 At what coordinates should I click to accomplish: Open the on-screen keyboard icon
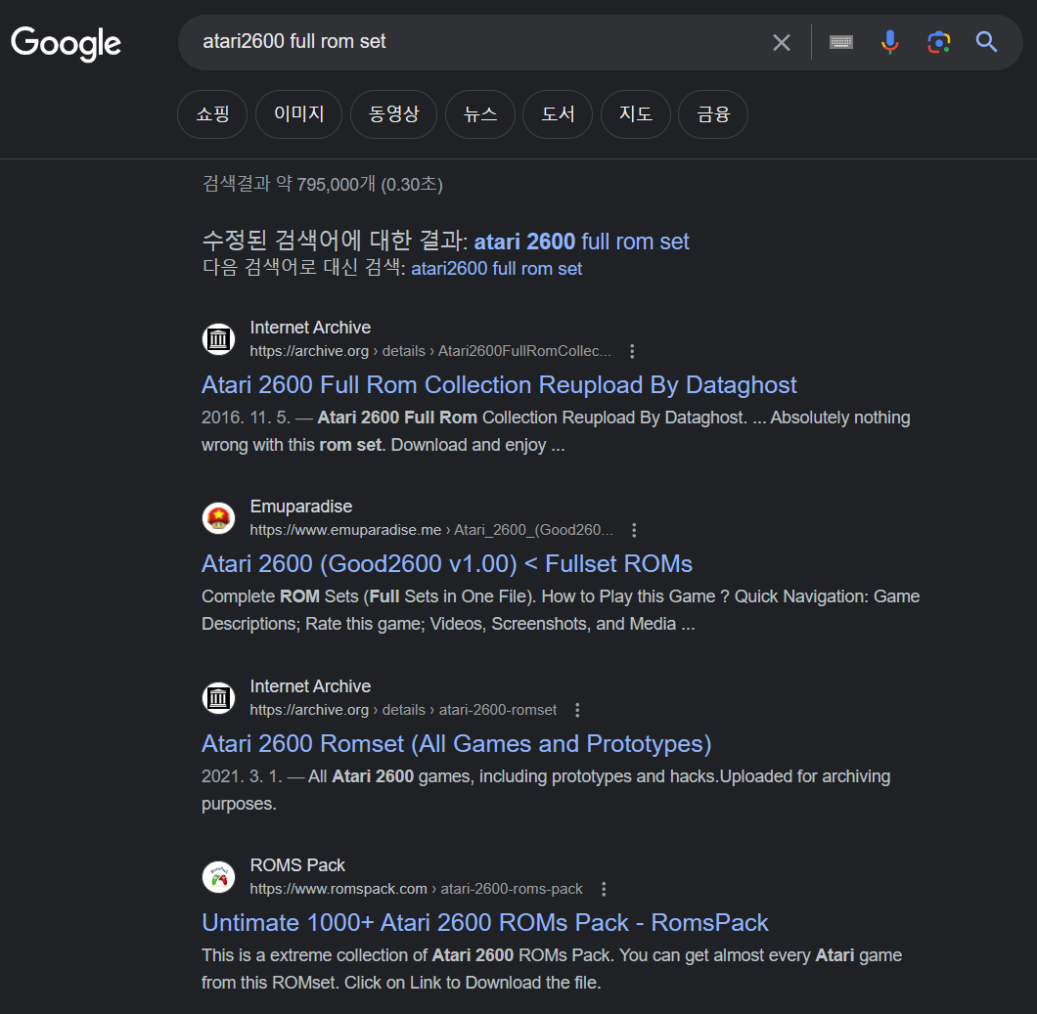point(840,42)
